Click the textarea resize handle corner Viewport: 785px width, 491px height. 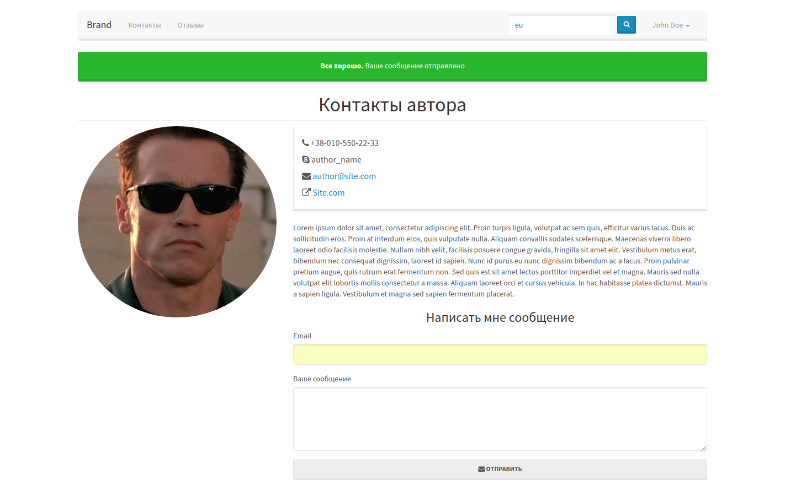[x=704, y=447]
